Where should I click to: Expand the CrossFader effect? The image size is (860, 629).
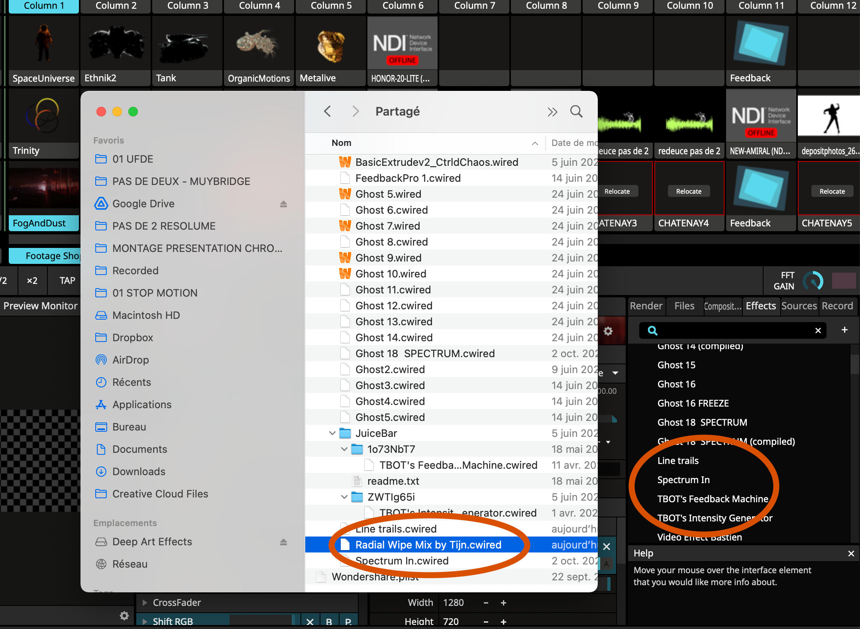coord(145,603)
